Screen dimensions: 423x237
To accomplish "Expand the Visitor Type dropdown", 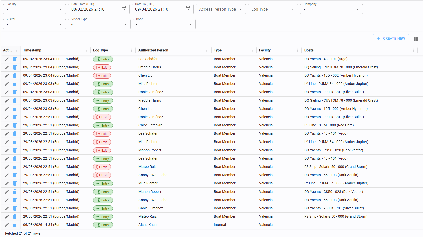I will pyautogui.click(x=99, y=24).
